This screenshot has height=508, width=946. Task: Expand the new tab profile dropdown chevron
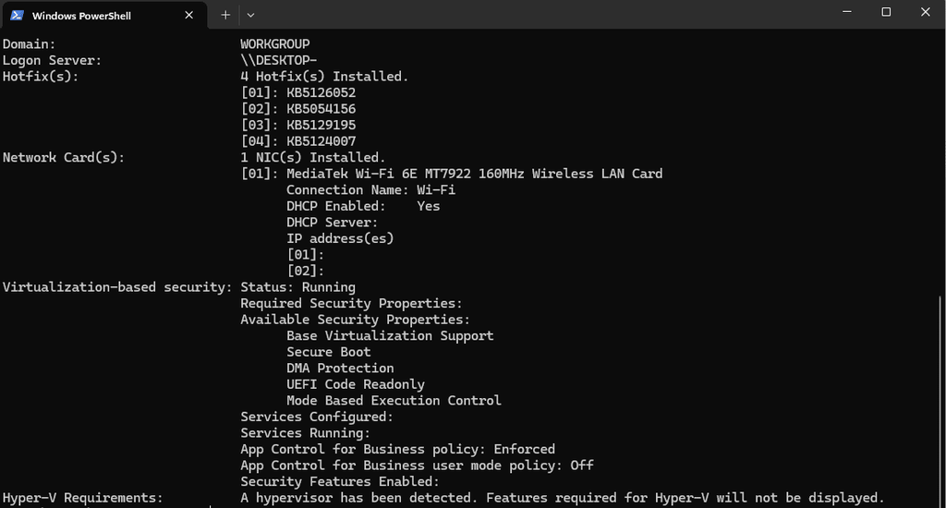pos(250,15)
